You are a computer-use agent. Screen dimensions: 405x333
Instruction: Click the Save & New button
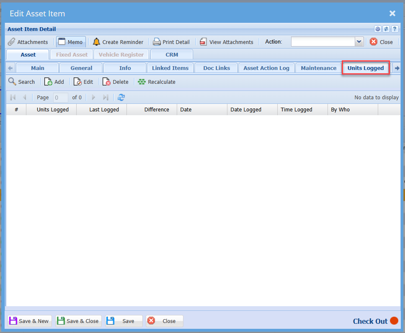point(29,321)
